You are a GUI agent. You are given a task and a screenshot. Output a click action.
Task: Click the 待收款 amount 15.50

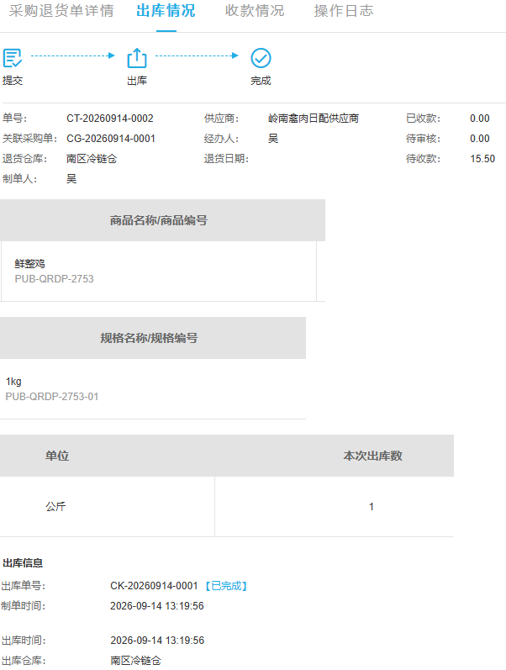(482, 159)
